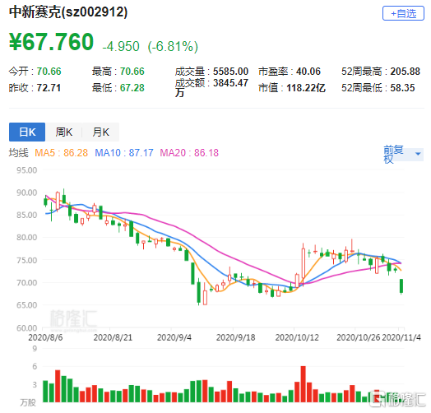Viewport: 431px width, 413px height.
Task: Click the MA10 : 87.17 indicator
Action: 124,152
